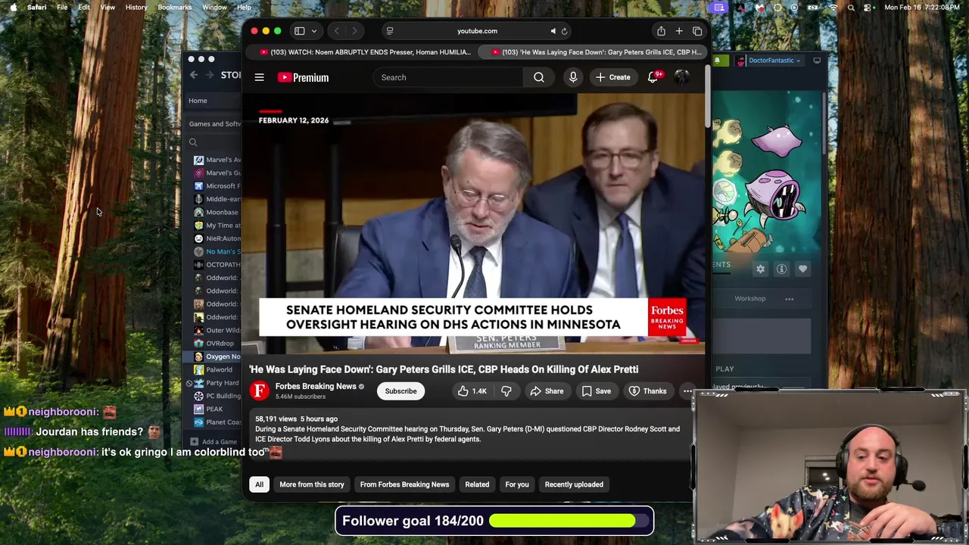Save video to playlist
969x545 pixels.
click(596, 391)
